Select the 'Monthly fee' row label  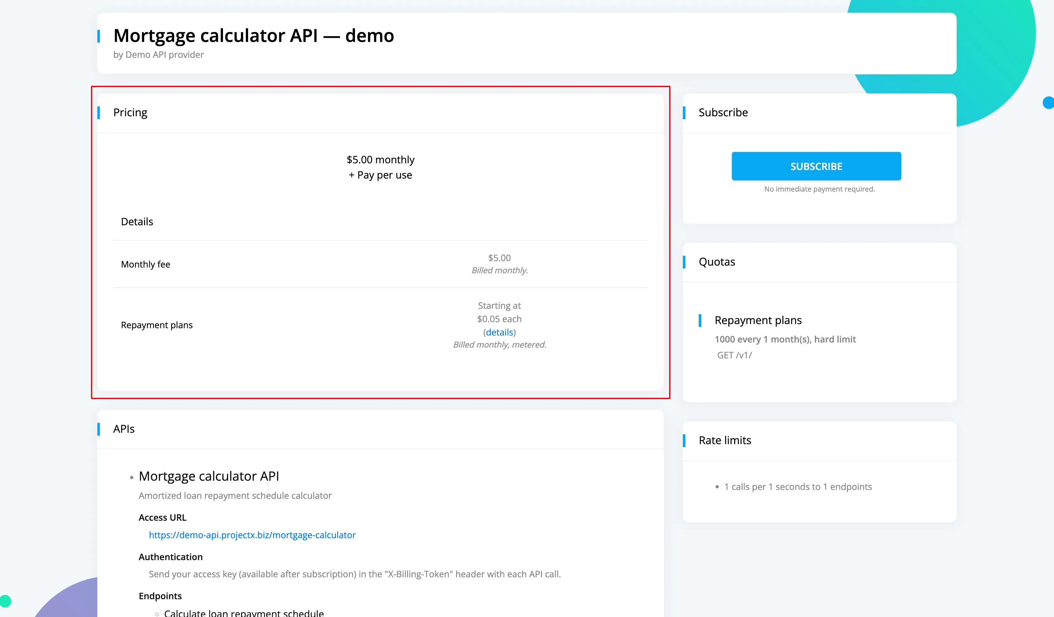coord(146,264)
